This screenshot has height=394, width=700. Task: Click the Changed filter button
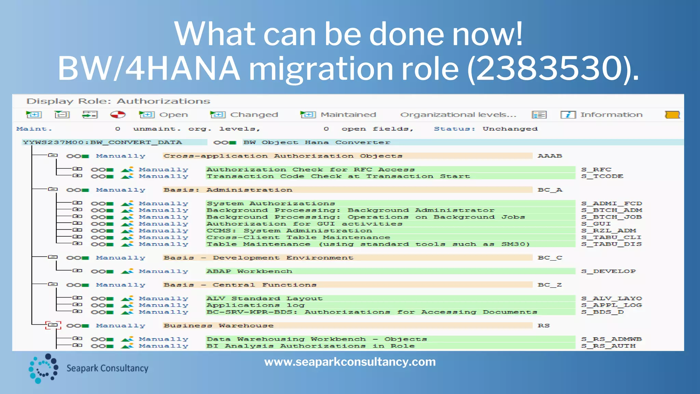click(244, 115)
